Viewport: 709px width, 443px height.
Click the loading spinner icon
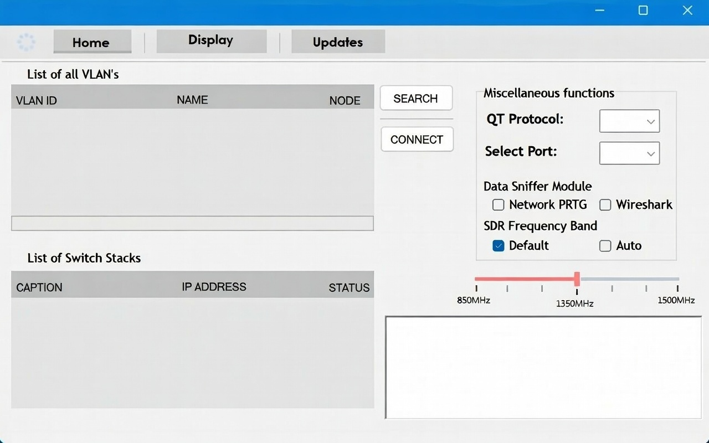pos(26,42)
